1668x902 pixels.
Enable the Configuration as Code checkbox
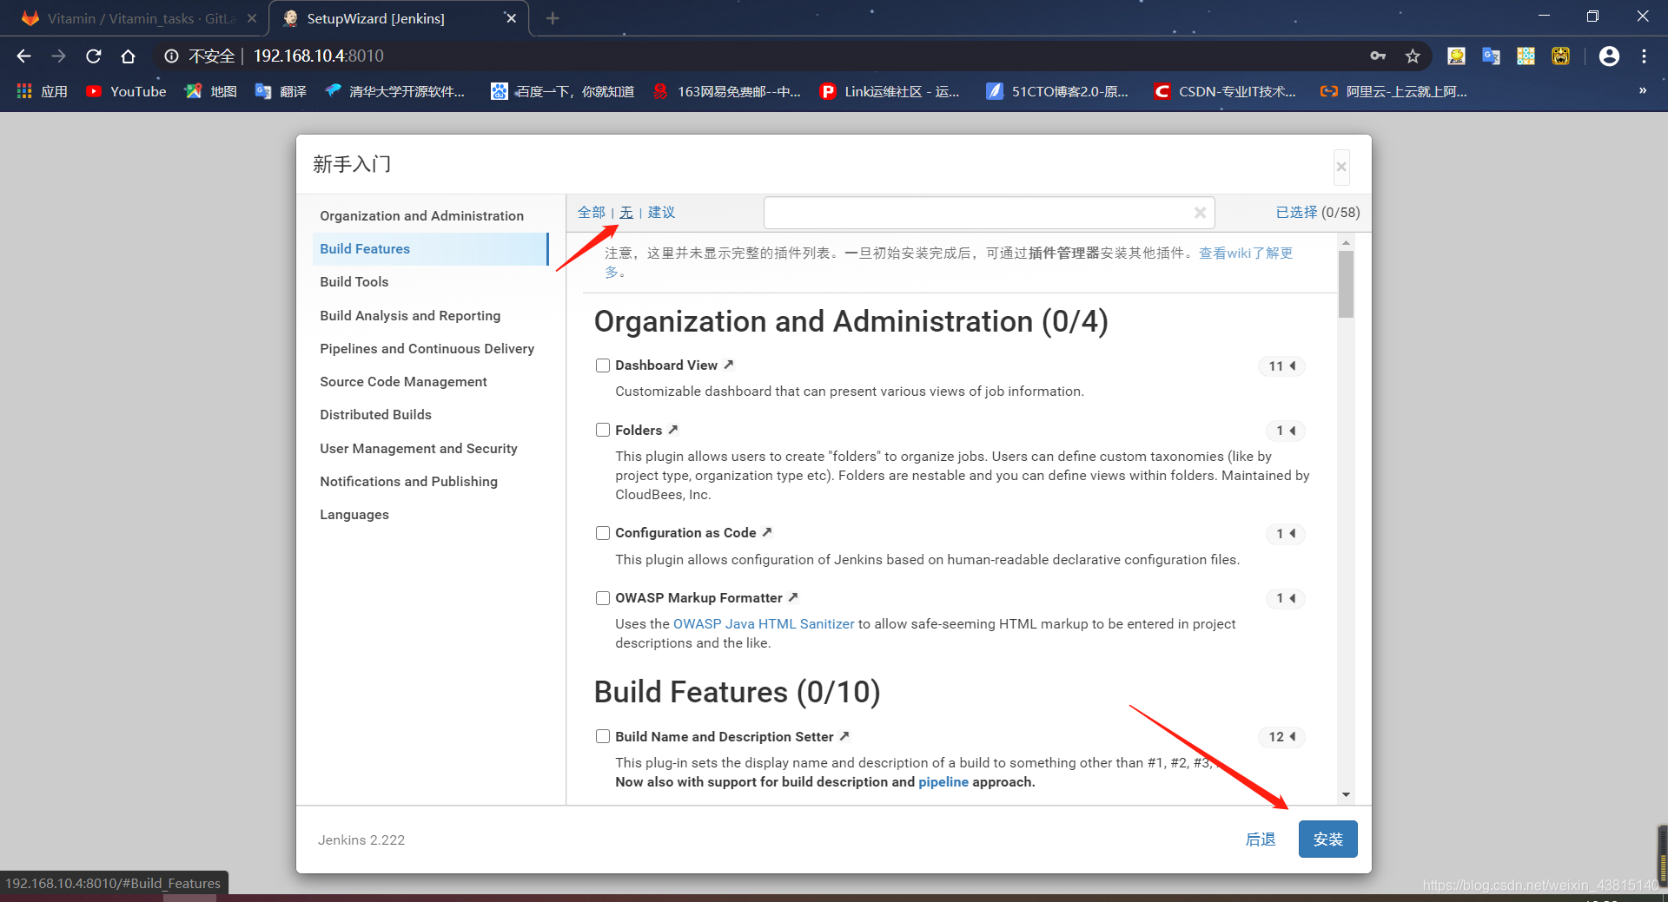[603, 533]
